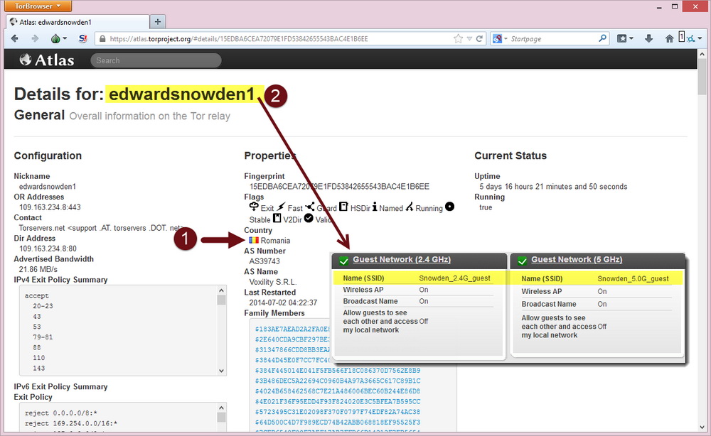Click the Atlas globe logo
This screenshot has height=436, width=711.
pos(26,60)
